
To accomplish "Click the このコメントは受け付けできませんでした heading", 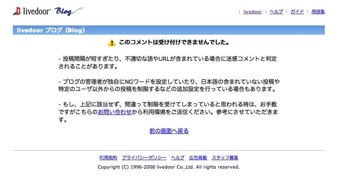I will click(174, 42).
